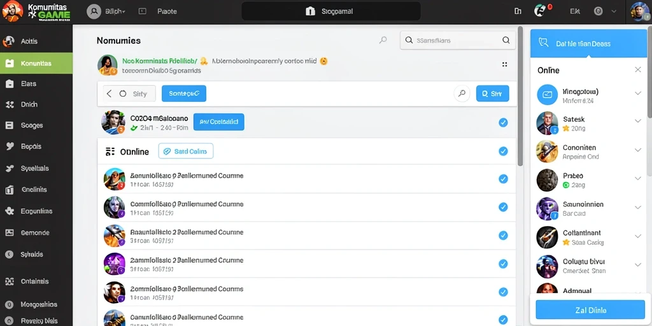Select the Dnich sidebar icon
The width and height of the screenshot is (652, 326).
tap(10, 105)
